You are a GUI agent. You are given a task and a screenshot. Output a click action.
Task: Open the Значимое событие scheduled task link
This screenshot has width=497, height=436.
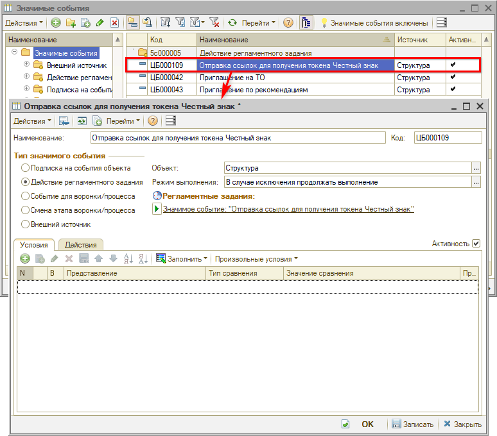pyautogui.click(x=288, y=209)
